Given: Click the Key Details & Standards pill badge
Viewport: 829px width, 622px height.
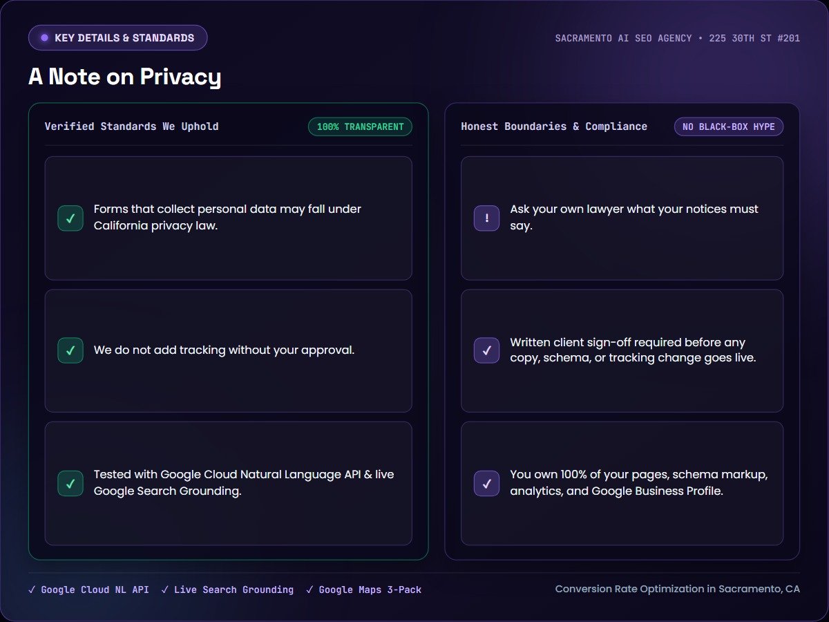Looking at the screenshot, I should [117, 38].
